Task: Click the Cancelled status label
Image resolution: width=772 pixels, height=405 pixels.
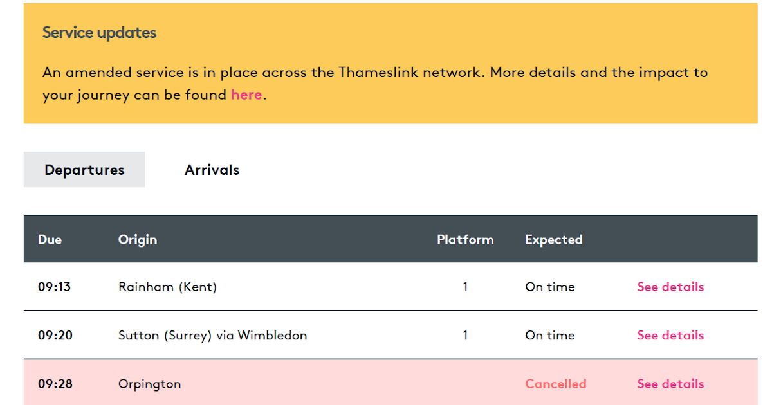Action: [556, 383]
